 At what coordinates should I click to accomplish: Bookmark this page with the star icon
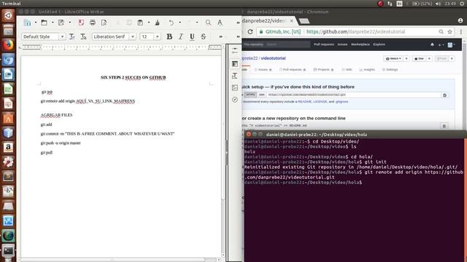pos(449,32)
